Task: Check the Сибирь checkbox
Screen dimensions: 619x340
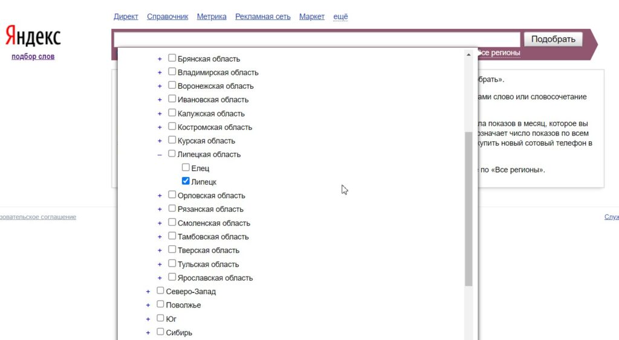Action: pyautogui.click(x=160, y=332)
